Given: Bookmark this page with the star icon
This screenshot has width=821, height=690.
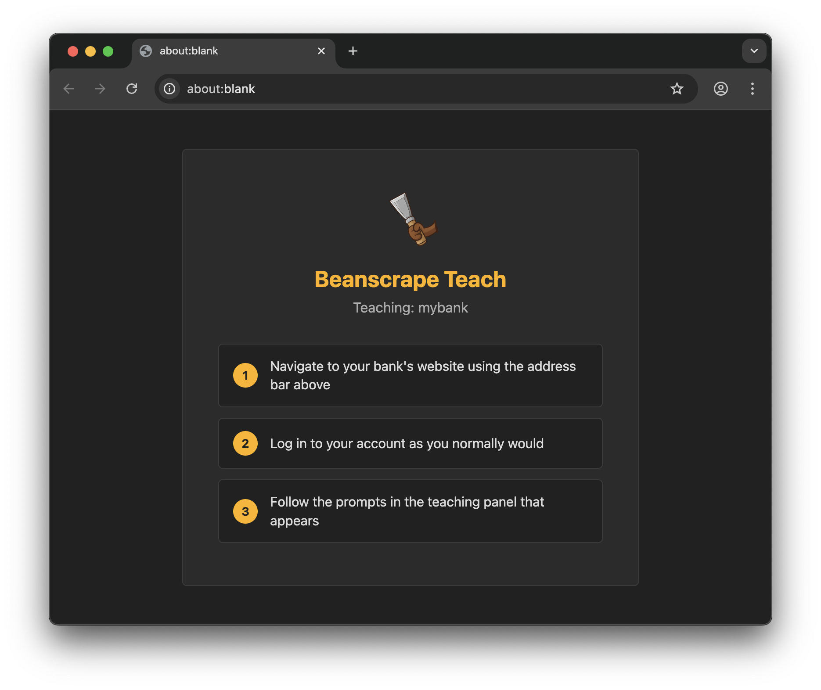Looking at the screenshot, I should [x=677, y=89].
